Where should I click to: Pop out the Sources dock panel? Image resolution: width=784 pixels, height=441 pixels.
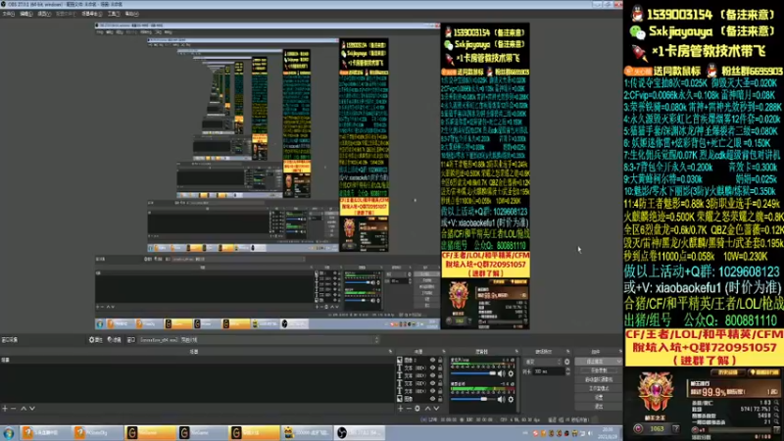[x=444, y=352]
